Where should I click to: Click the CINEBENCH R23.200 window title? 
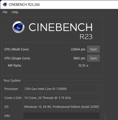tap(24, 4)
